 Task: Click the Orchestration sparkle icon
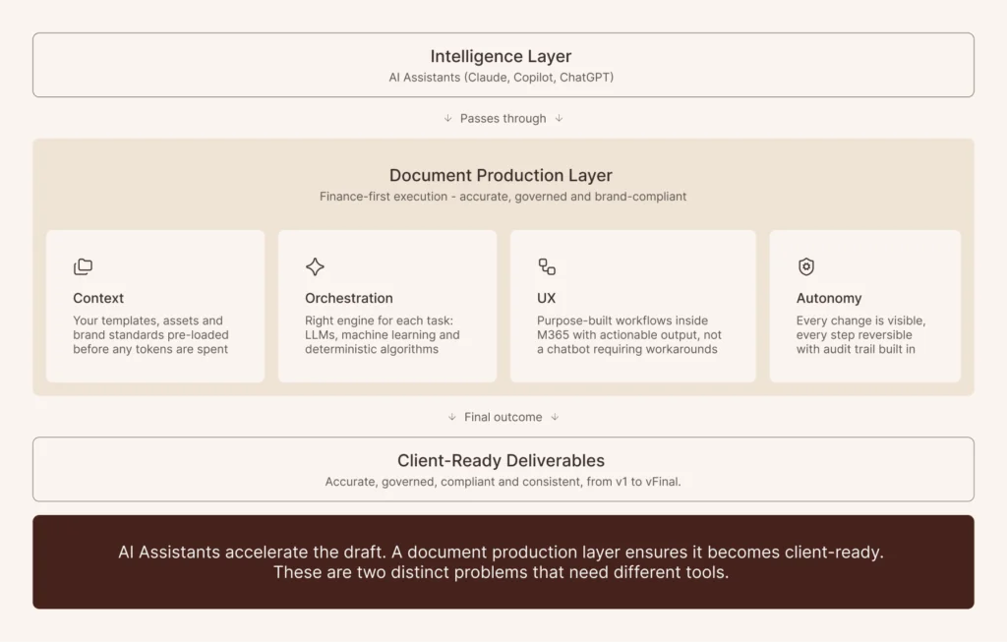coord(315,266)
